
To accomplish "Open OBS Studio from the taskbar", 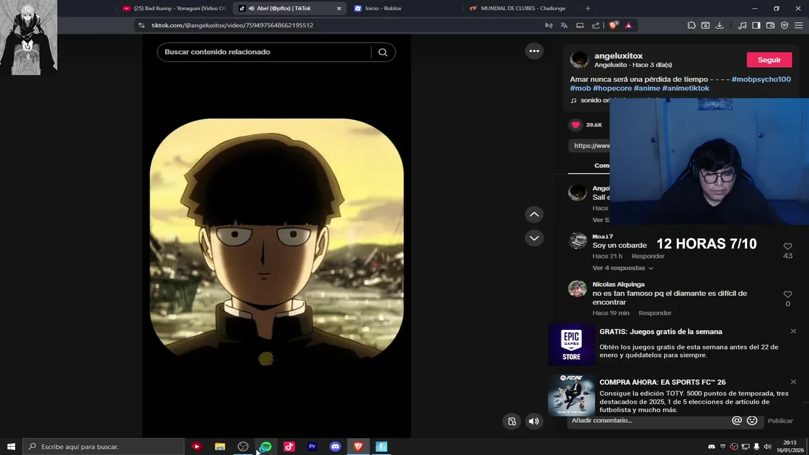I will click(x=243, y=446).
